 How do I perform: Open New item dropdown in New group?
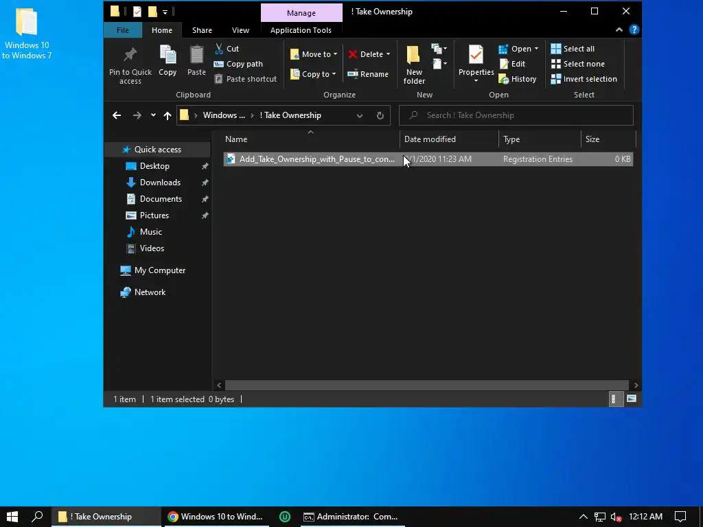[439, 49]
